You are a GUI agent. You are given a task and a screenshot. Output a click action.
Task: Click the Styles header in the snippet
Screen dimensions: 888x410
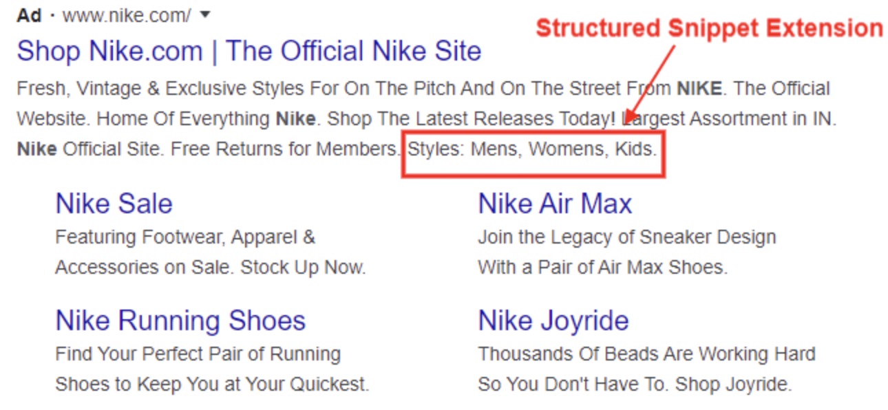point(436,149)
